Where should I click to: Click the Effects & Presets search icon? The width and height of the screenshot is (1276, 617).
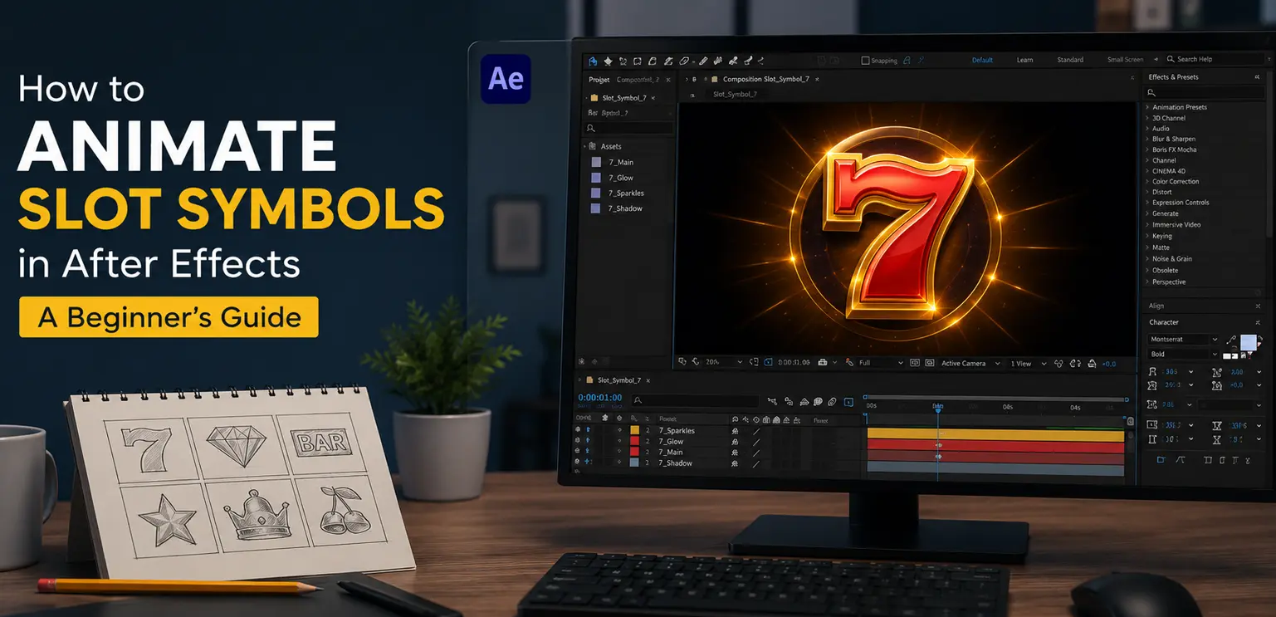1152,92
